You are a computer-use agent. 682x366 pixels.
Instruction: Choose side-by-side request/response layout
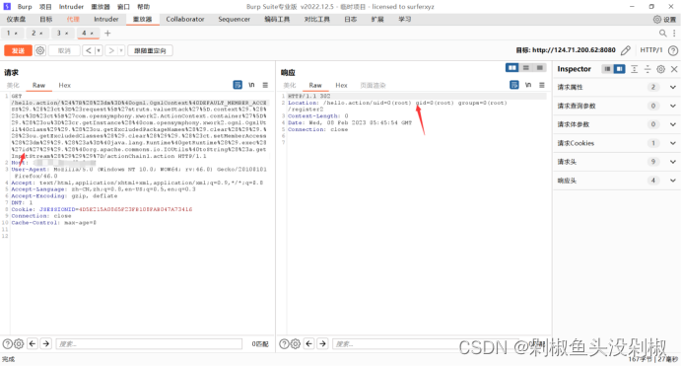[511, 67]
